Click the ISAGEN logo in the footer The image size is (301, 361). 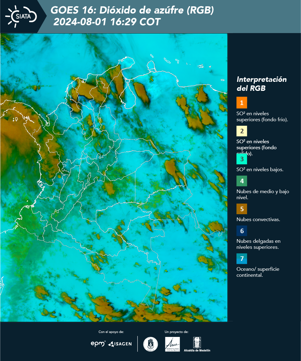pyautogui.click(x=120, y=344)
